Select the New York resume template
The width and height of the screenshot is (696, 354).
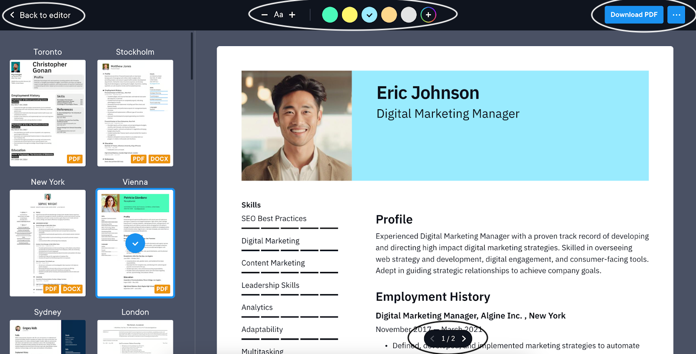(x=48, y=243)
